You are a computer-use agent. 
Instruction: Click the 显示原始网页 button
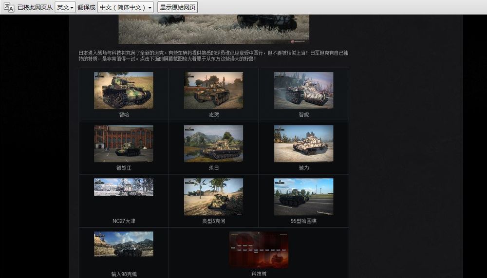tap(178, 7)
